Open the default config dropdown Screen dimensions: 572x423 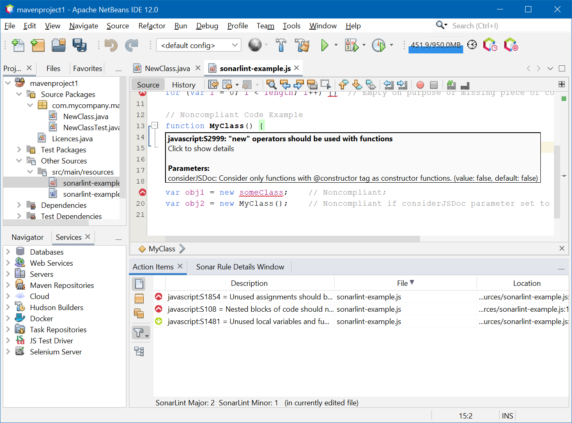pyautogui.click(x=199, y=45)
